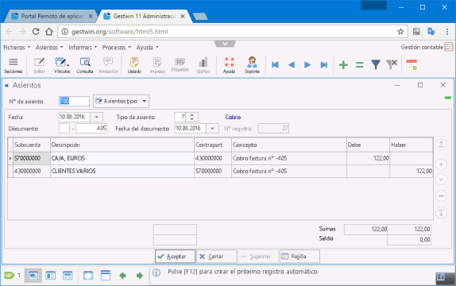The height and width of the screenshot is (286, 456).
Task: Click the circular down chevron beside grid
Action: coord(441,180)
